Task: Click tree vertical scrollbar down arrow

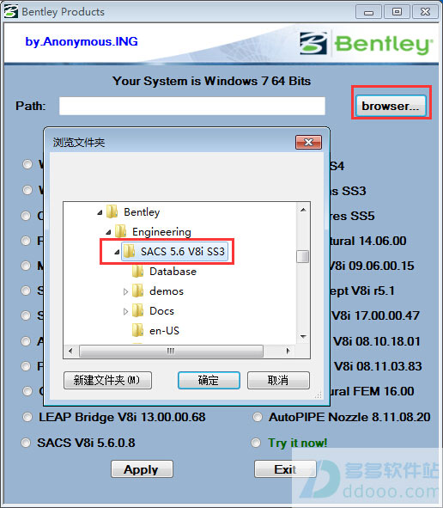Action: coord(303,337)
